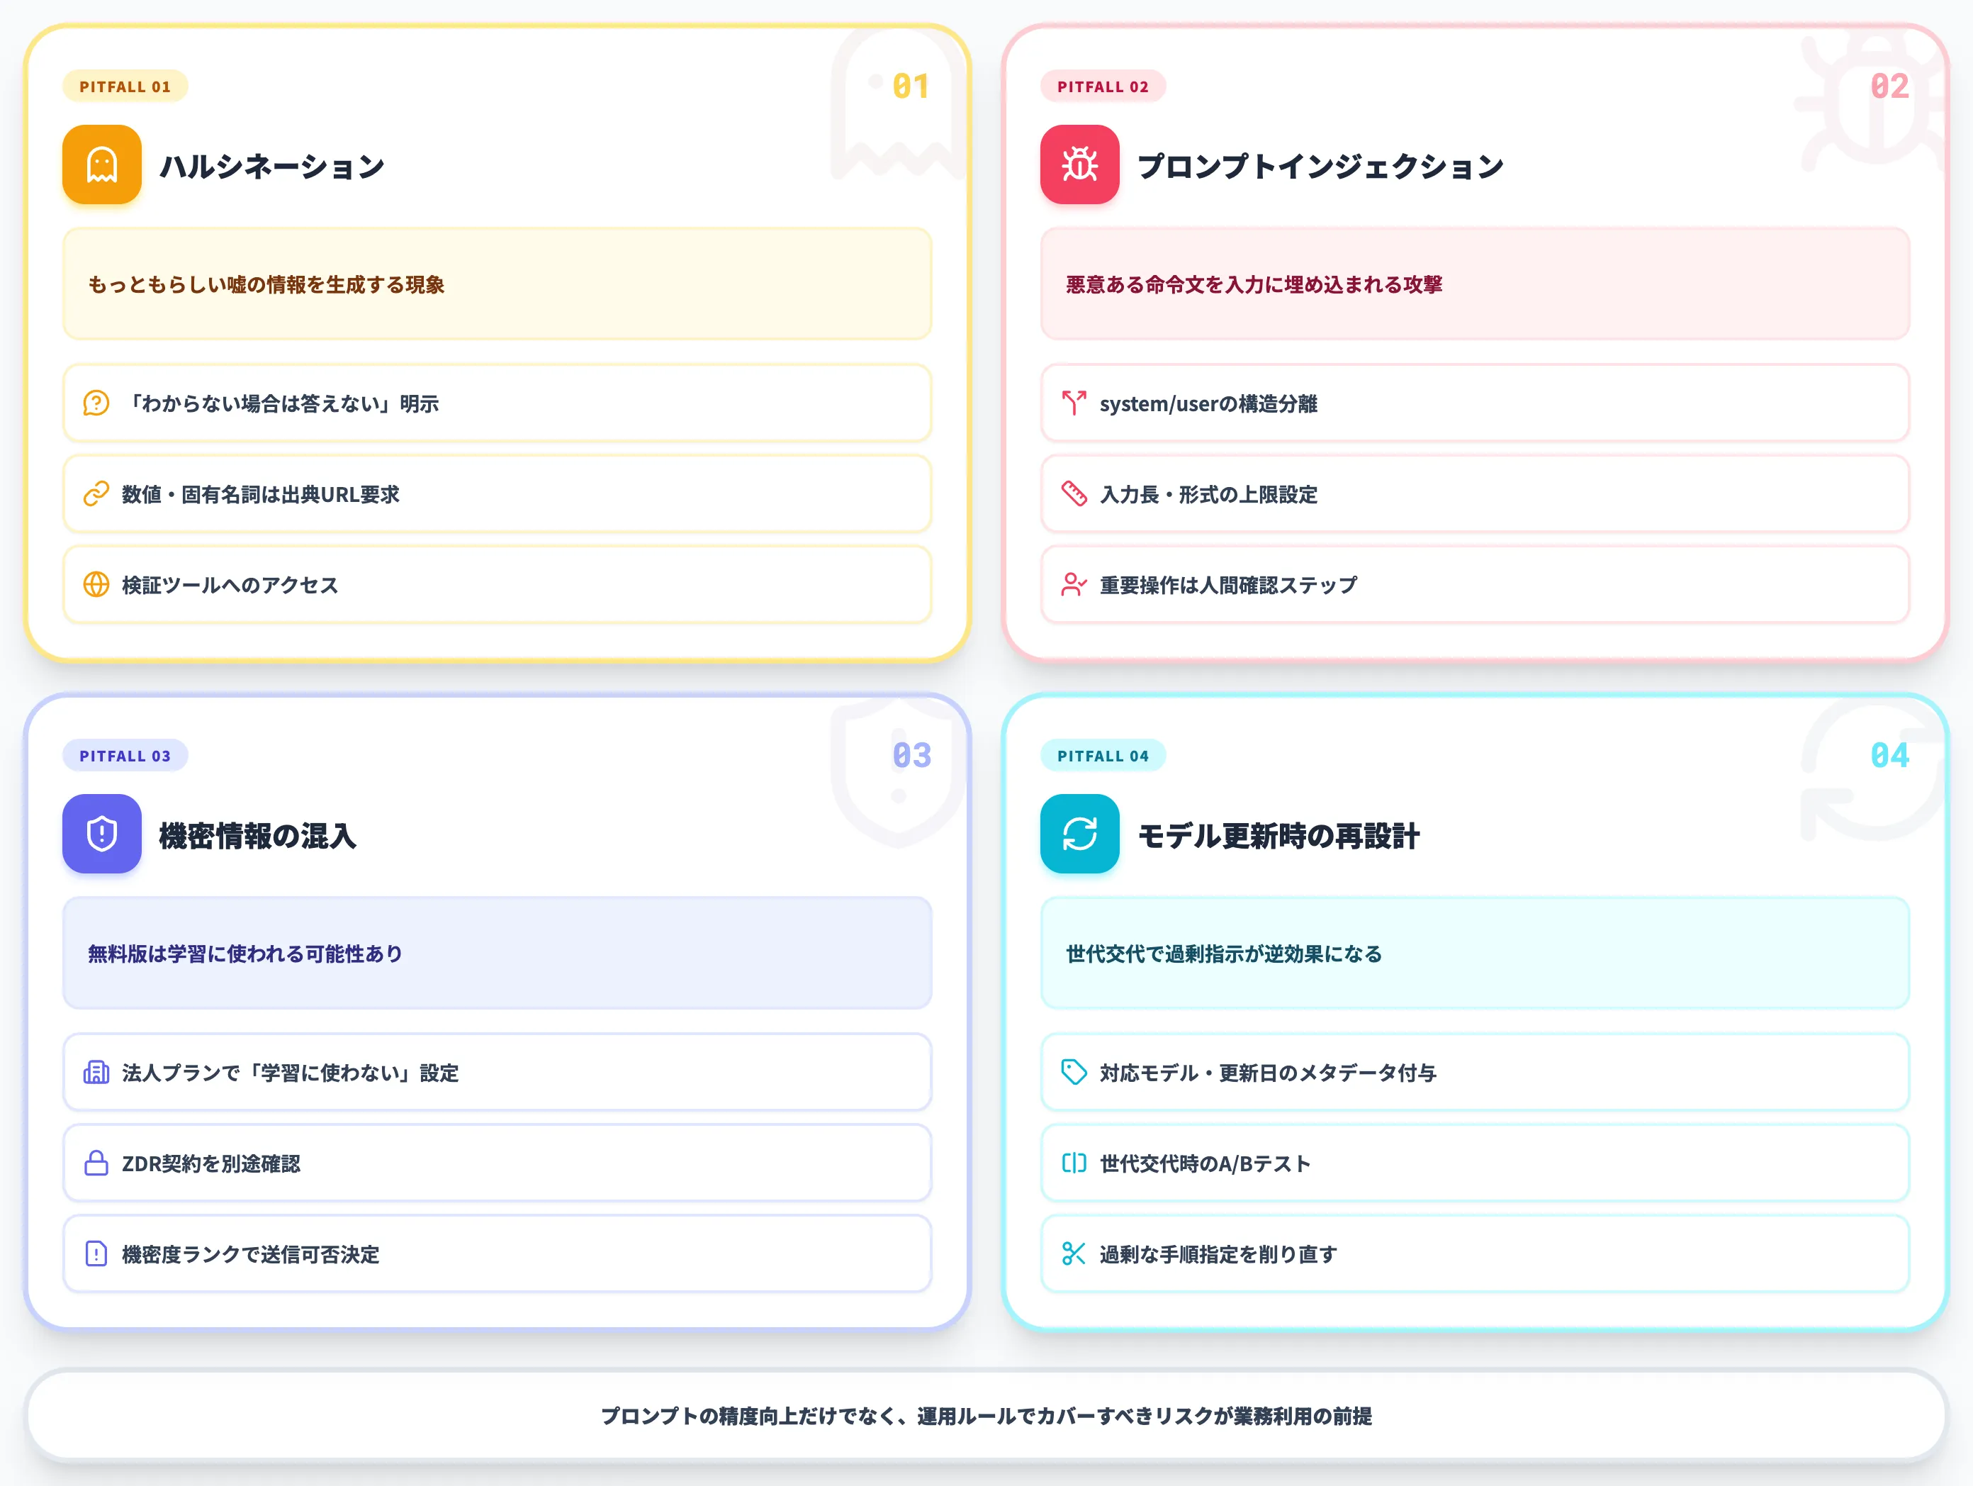1973x1486 pixels.
Task: Click the globe icon beside 検証ツールへのアクセス
Action: pos(96,585)
